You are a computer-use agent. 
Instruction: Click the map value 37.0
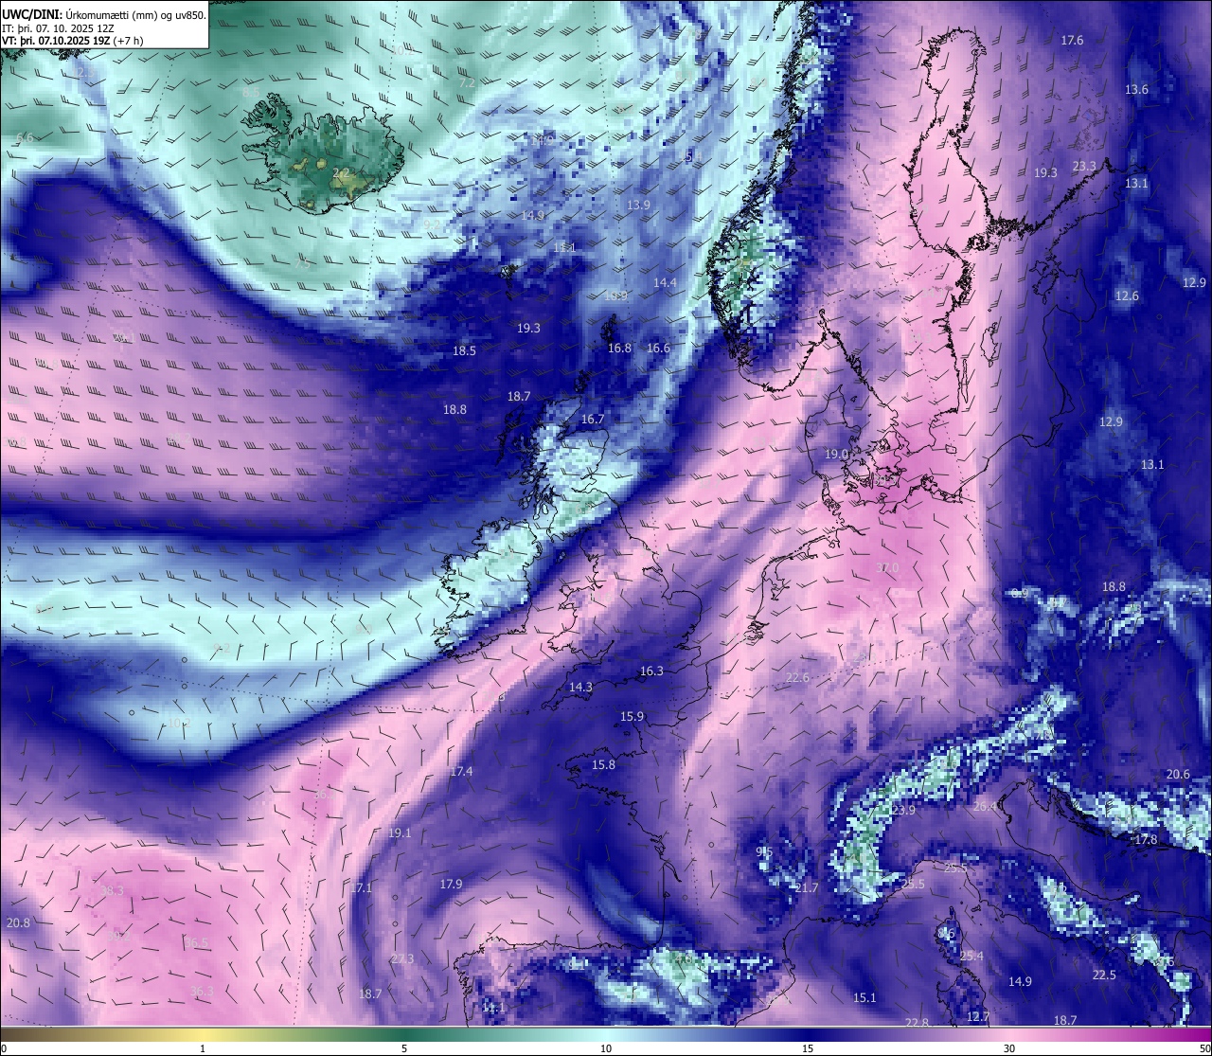[887, 568]
